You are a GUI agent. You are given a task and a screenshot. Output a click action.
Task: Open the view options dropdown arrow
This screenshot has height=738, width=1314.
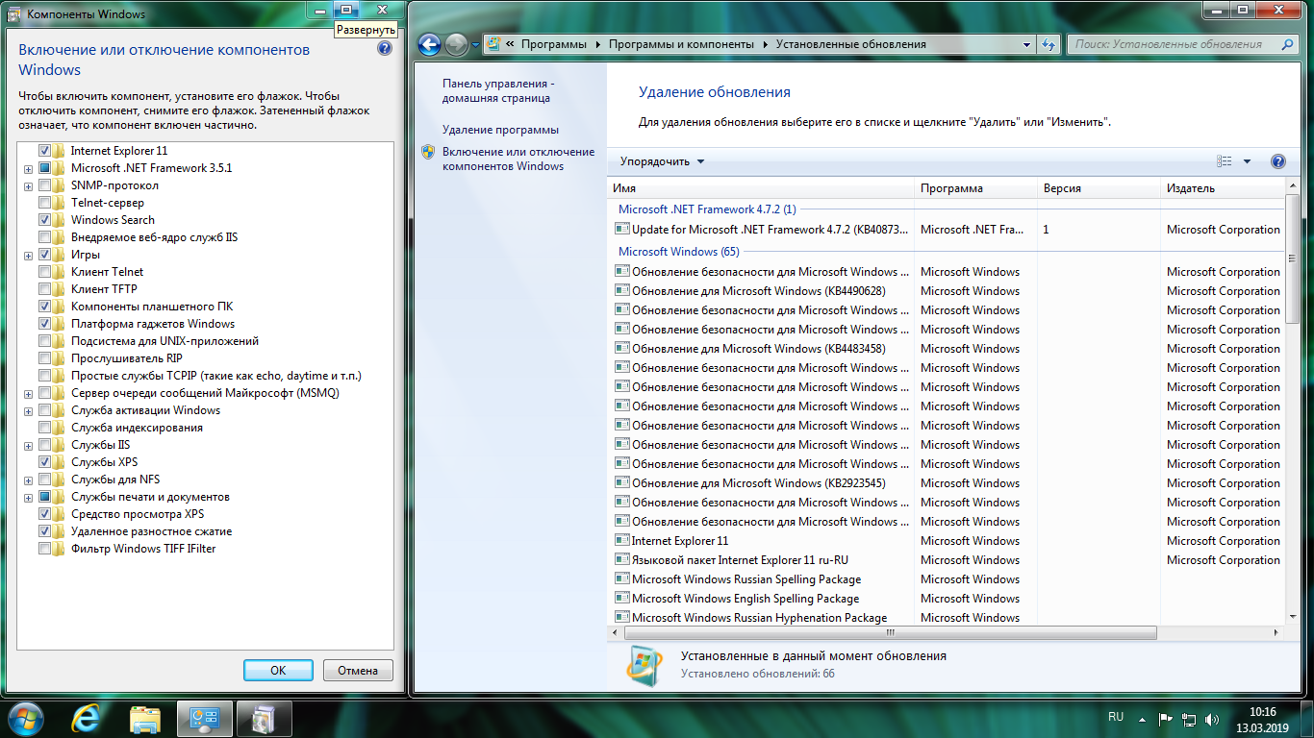[1247, 161]
